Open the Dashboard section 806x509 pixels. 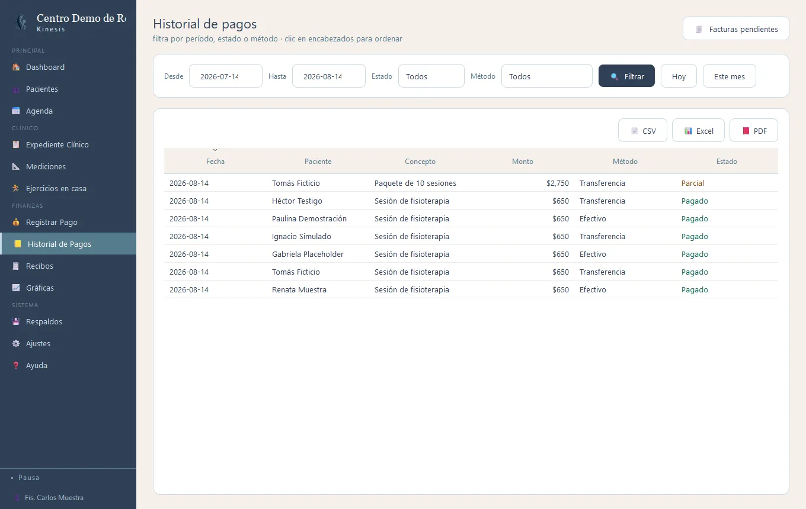[68, 67]
